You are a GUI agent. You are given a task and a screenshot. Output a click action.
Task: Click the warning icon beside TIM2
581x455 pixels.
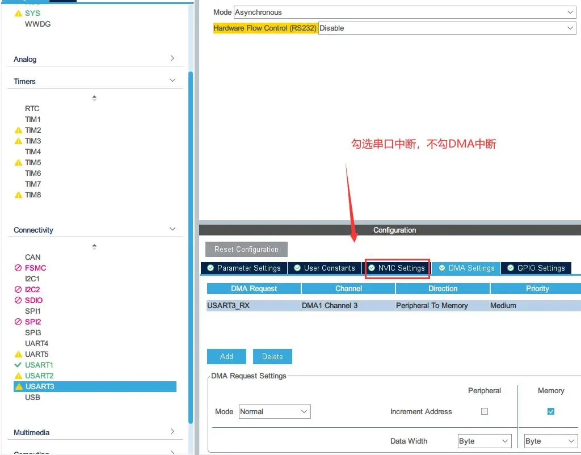coord(18,130)
